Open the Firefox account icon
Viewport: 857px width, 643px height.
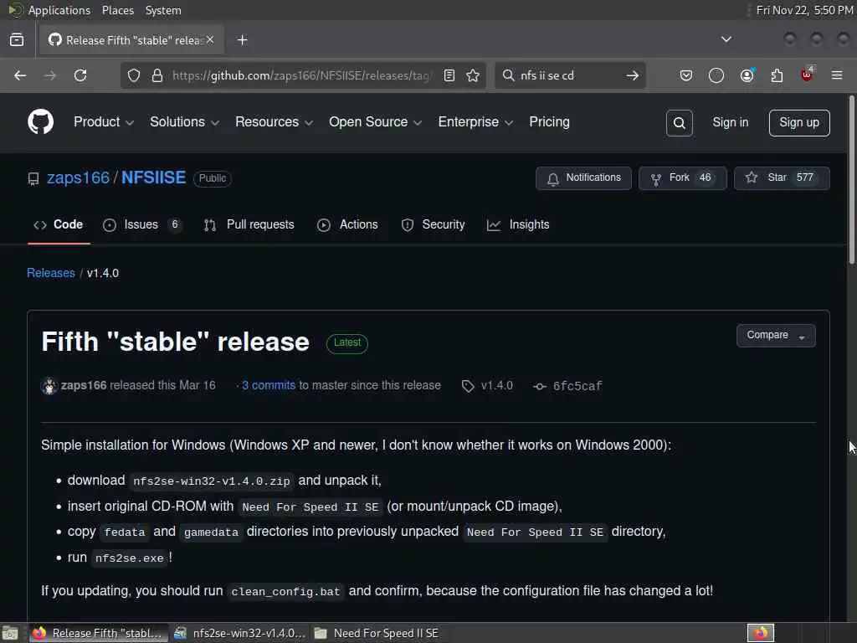747,75
